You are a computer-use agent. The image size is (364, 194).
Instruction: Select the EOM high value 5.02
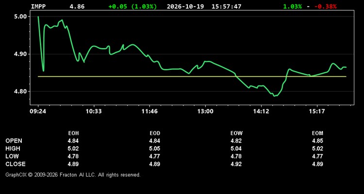pyautogui.click(x=317, y=148)
